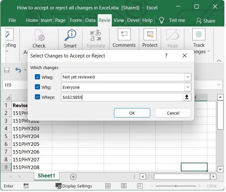Open the Who dropdown arrow
The width and height of the screenshot is (226, 192).
tap(188, 87)
